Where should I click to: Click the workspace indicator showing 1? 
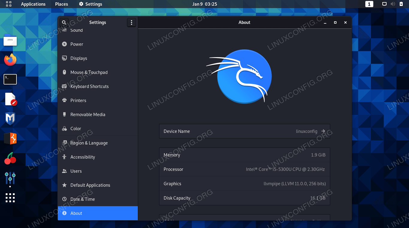tap(369, 4)
